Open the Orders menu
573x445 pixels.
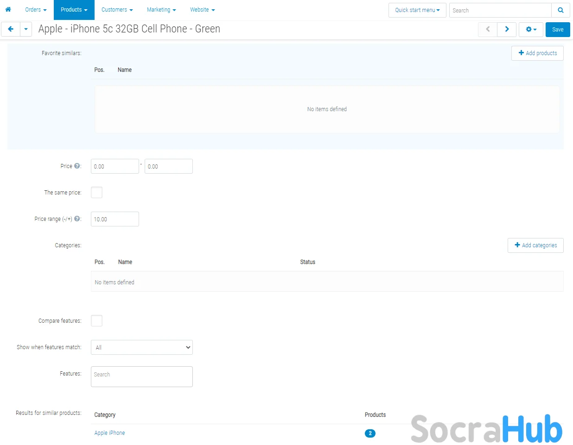click(x=36, y=10)
